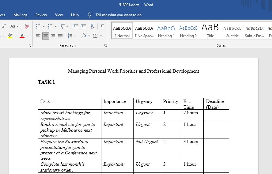272x174 pixels.
Task: Apply the Title style
Action: (x=210, y=31)
